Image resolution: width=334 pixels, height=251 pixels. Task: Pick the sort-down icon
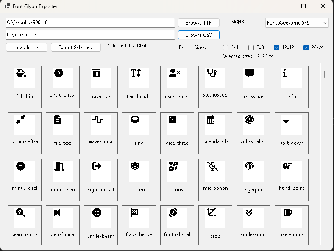click(291, 133)
